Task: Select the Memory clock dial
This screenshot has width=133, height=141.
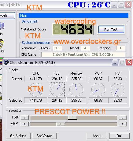Action: click(76, 90)
